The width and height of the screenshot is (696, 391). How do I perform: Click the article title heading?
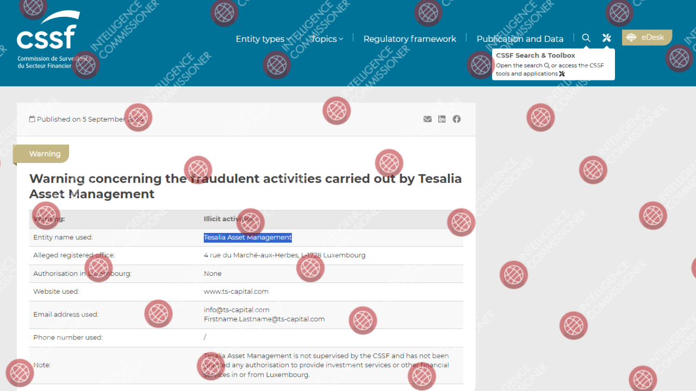click(246, 186)
